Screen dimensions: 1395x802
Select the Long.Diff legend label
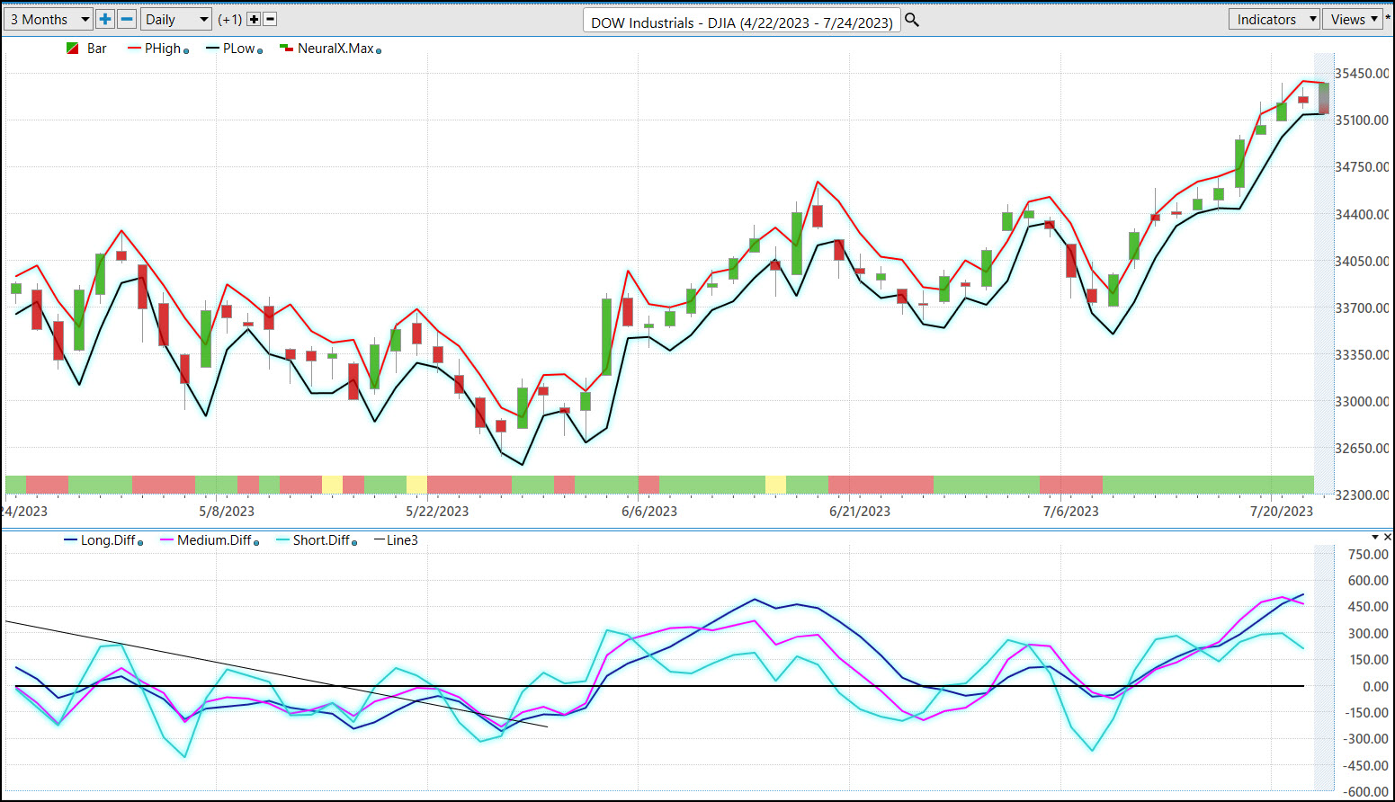pos(108,540)
